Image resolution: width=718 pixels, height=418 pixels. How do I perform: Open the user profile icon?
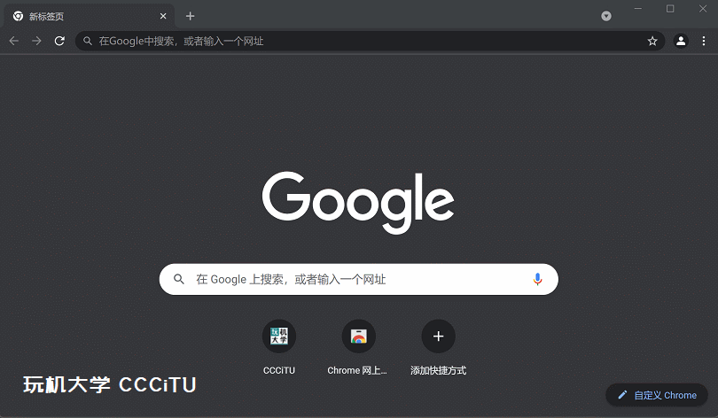pyautogui.click(x=681, y=41)
